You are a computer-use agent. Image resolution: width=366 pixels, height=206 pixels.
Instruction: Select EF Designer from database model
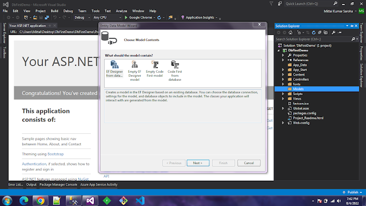tap(114, 69)
